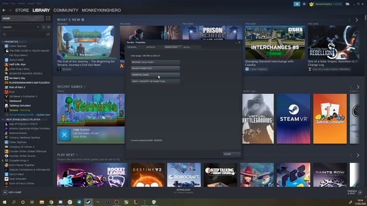
Task: Show next What's New items arrow
Action: click(x=357, y=20)
